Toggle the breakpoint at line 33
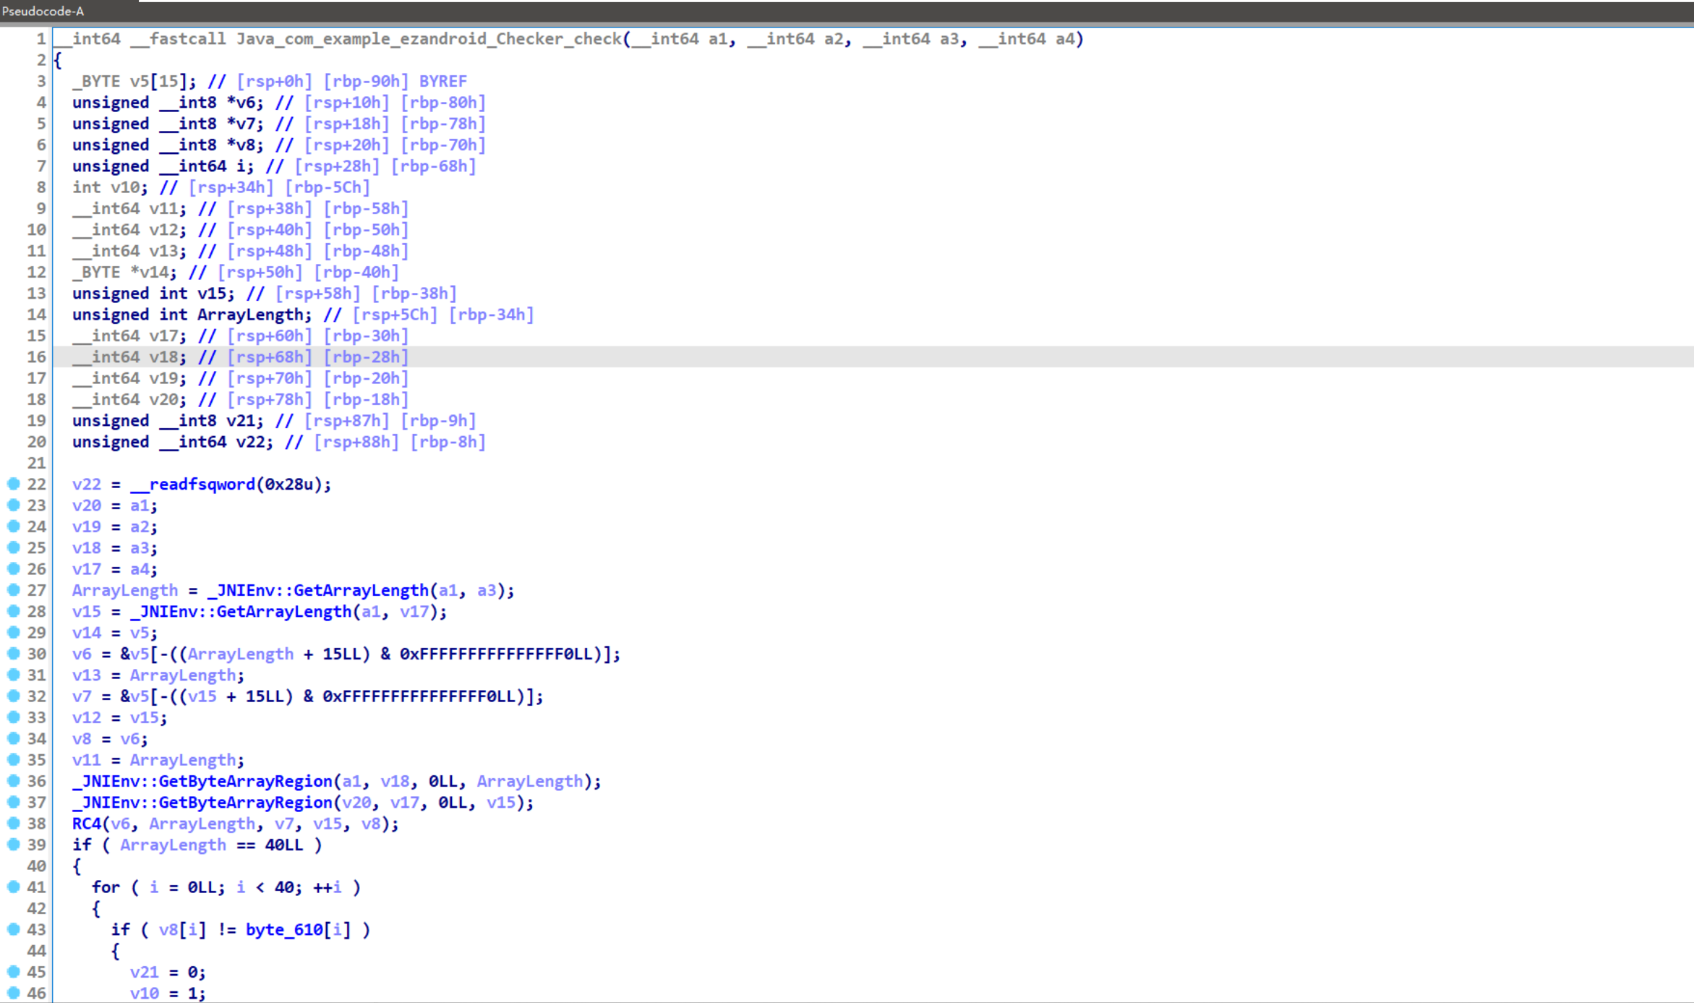1694x1003 pixels. [x=15, y=717]
